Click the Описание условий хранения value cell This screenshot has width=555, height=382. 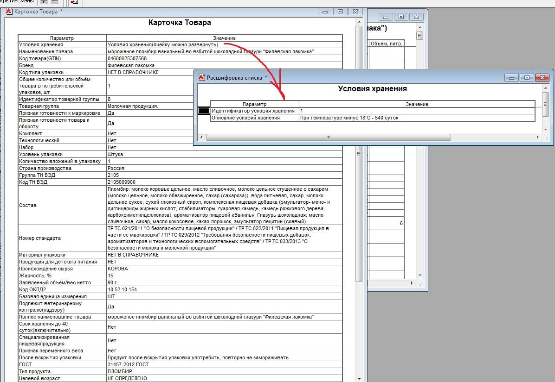point(349,118)
